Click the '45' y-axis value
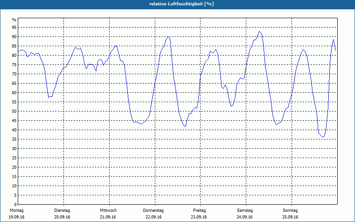The height and width of the screenshot is (222, 355). tap(14, 120)
